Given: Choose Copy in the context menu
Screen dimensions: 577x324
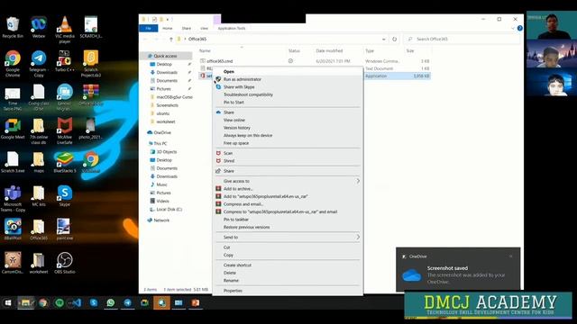Looking at the screenshot, I should coord(228,256).
